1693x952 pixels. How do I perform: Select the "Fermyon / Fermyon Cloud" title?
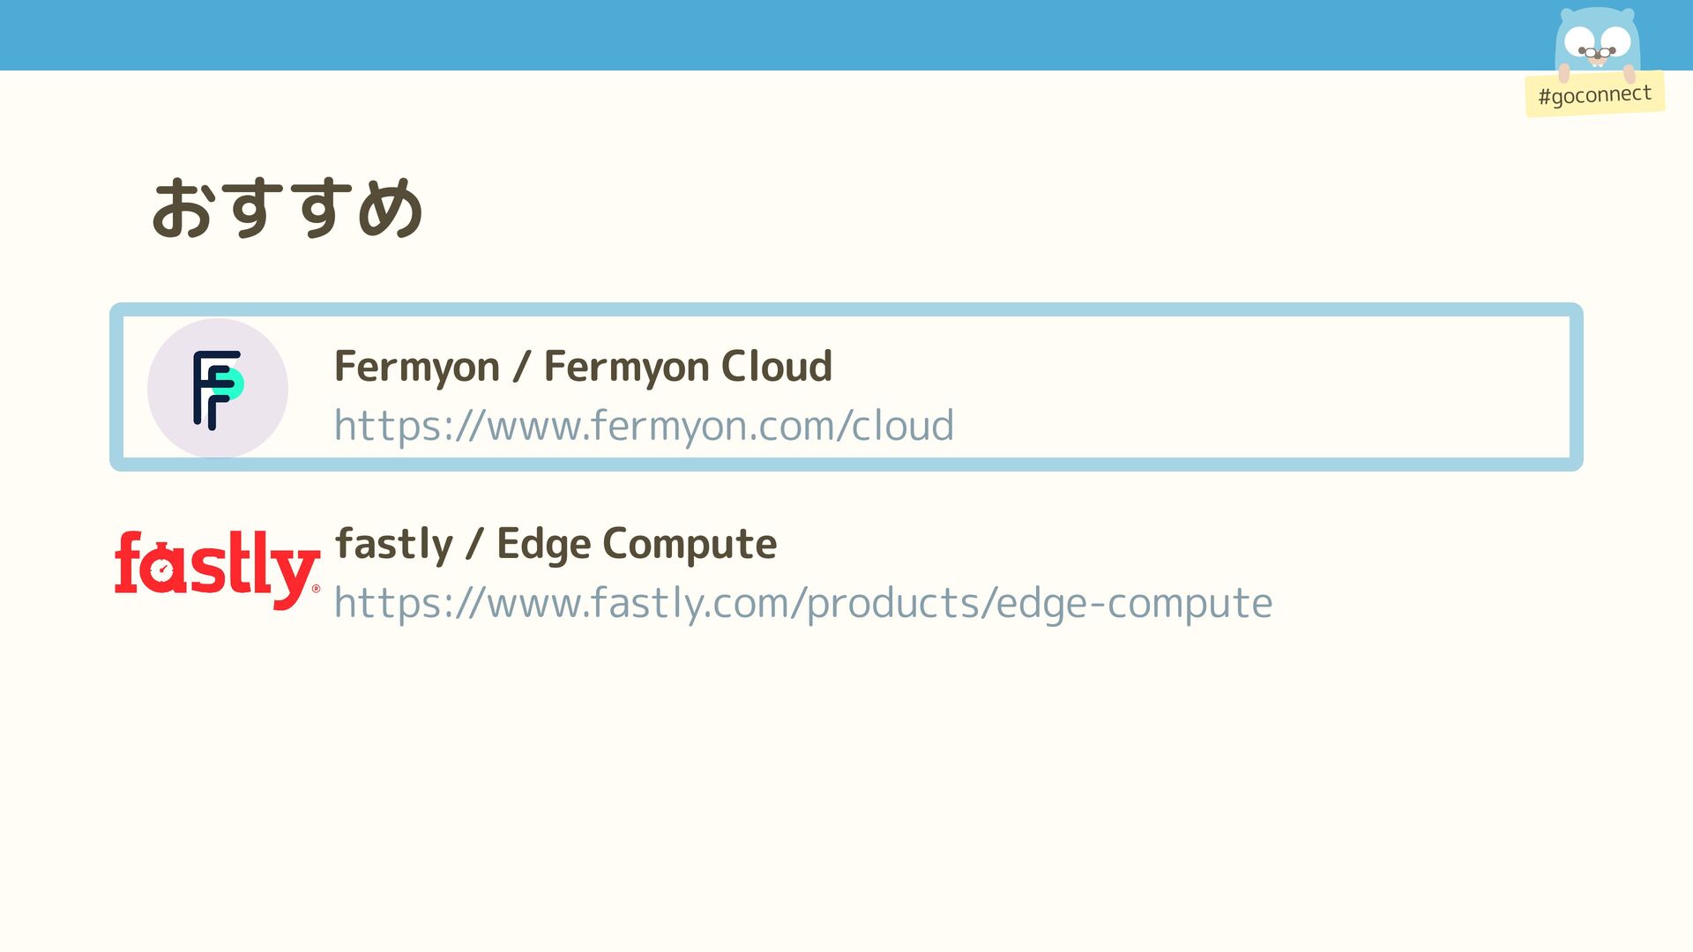click(x=583, y=366)
